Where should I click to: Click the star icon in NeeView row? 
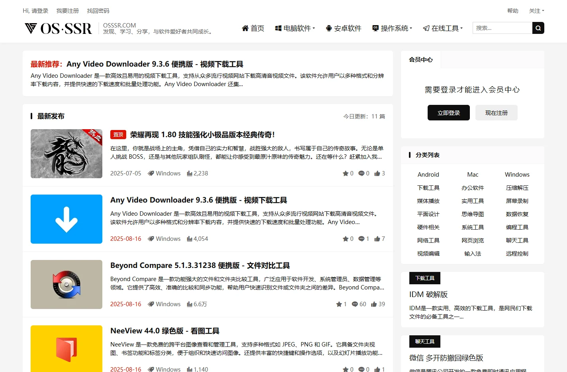[x=345, y=369]
